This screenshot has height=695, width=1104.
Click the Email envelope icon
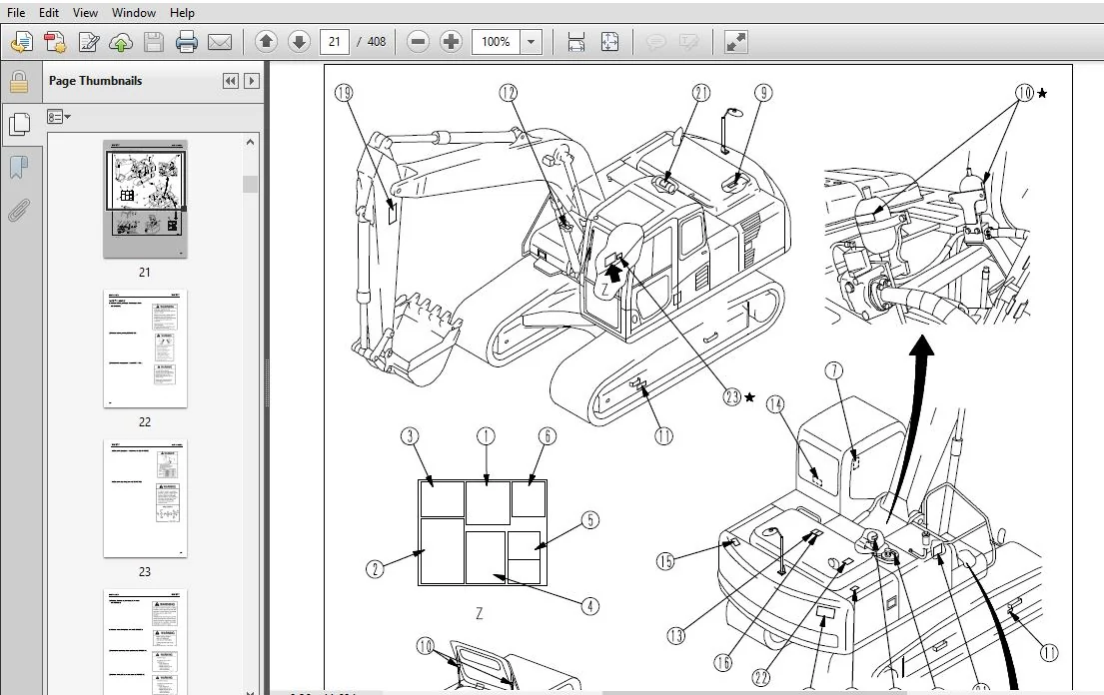tap(220, 42)
